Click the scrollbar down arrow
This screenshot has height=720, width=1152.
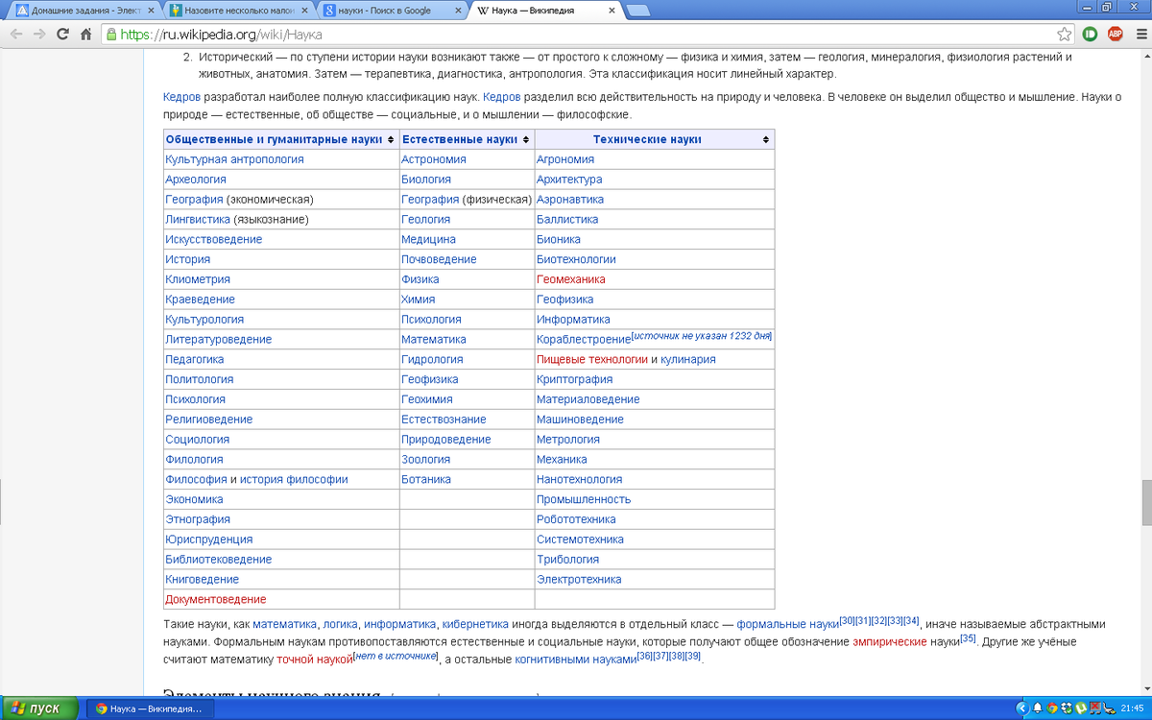click(1145, 690)
